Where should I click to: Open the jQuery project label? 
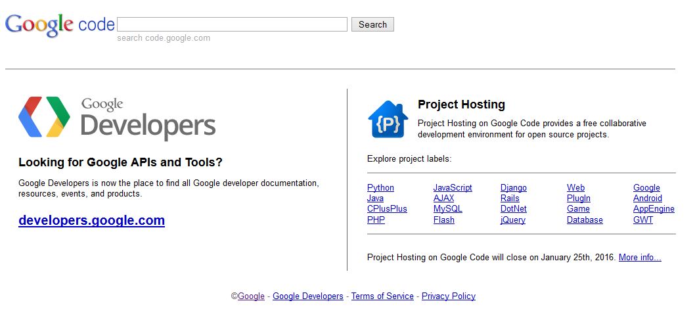coord(513,220)
